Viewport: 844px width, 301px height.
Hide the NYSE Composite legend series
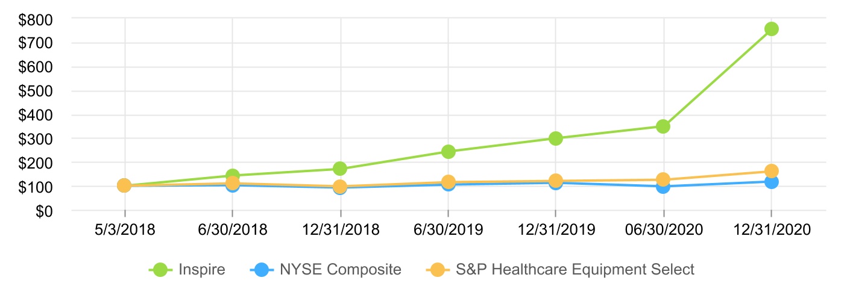[326, 270]
